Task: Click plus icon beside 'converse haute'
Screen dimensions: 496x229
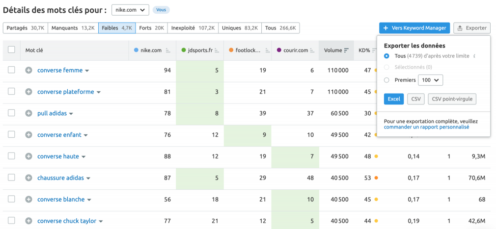Action: tap(29, 156)
